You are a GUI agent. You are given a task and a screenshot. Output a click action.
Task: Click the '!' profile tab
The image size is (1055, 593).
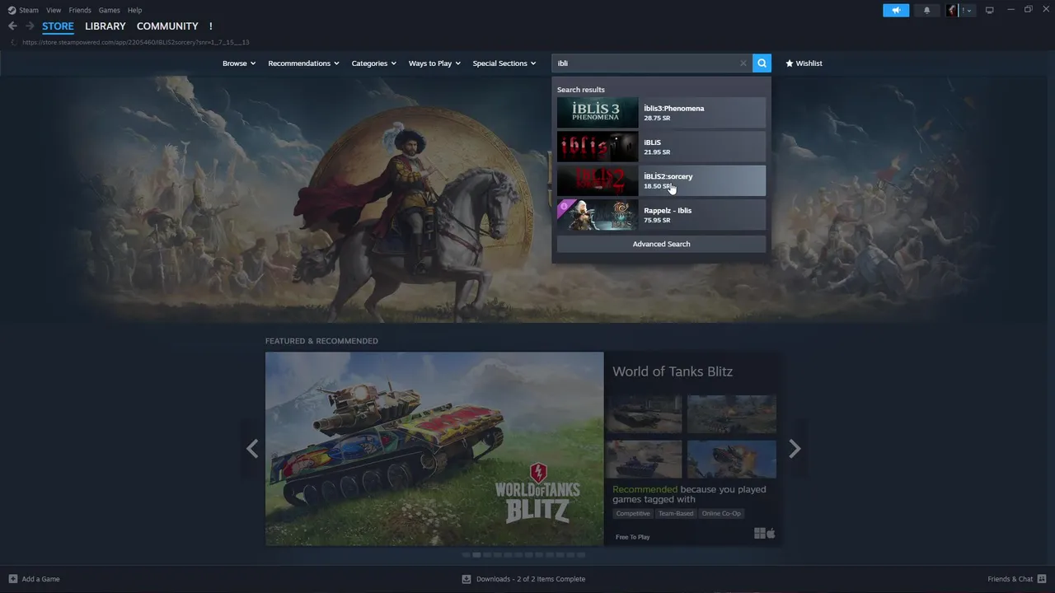(210, 26)
